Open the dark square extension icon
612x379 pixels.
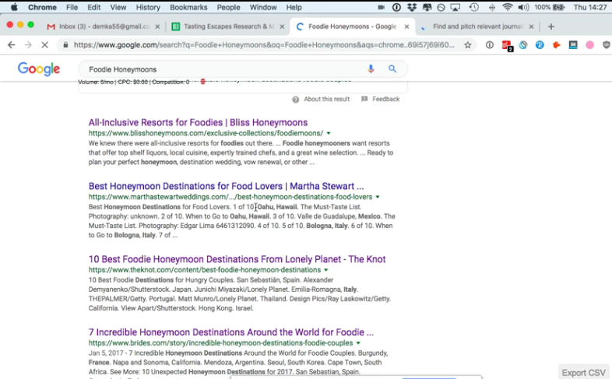[x=573, y=45]
